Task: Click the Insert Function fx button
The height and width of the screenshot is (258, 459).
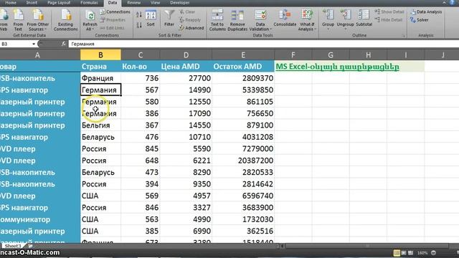Action: pos(64,44)
